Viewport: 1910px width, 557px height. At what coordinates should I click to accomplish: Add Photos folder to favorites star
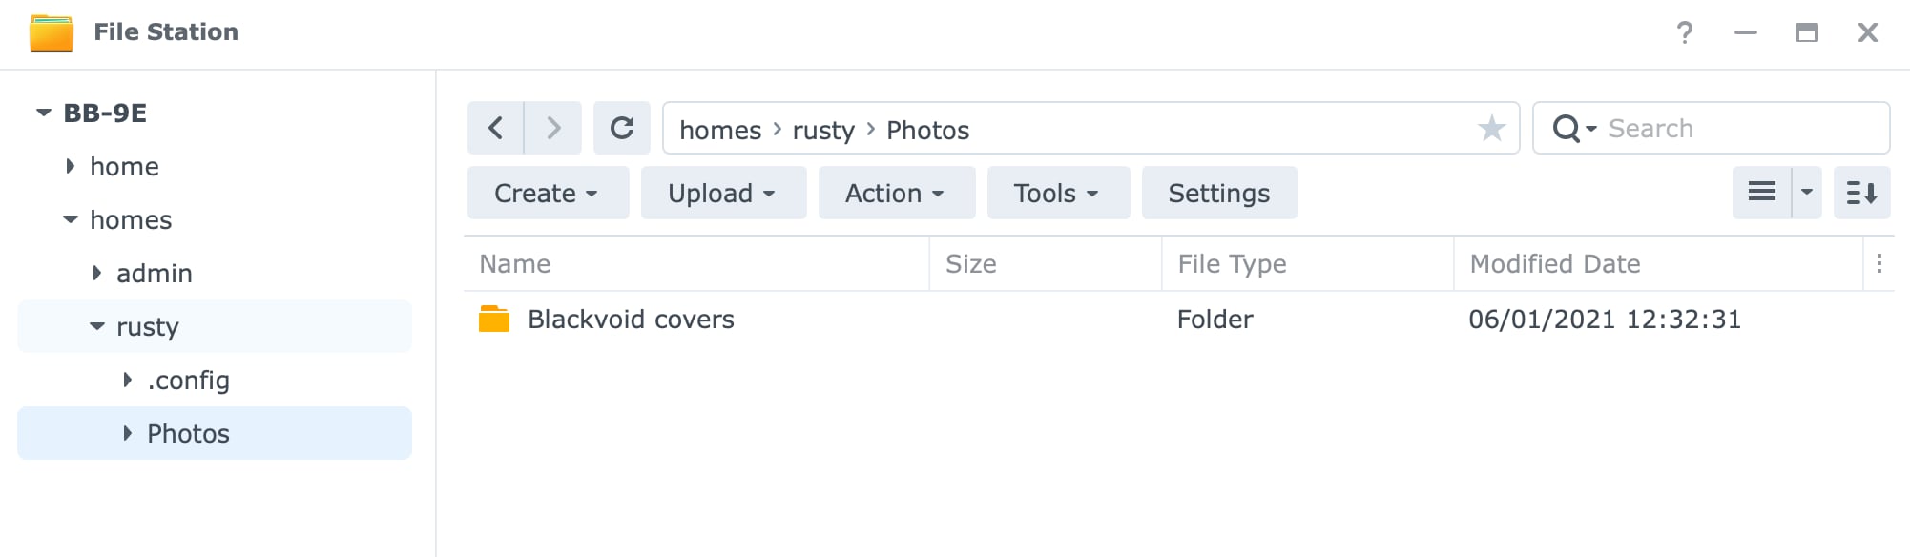[x=1491, y=128]
